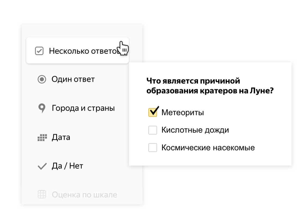The width and height of the screenshot is (300, 218).
Task: Click the Кислотные дожди answer label
Action: click(x=195, y=130)
